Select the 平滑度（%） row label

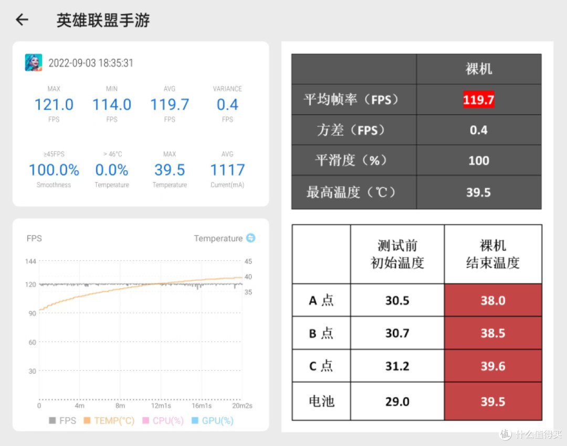[351, 160]
